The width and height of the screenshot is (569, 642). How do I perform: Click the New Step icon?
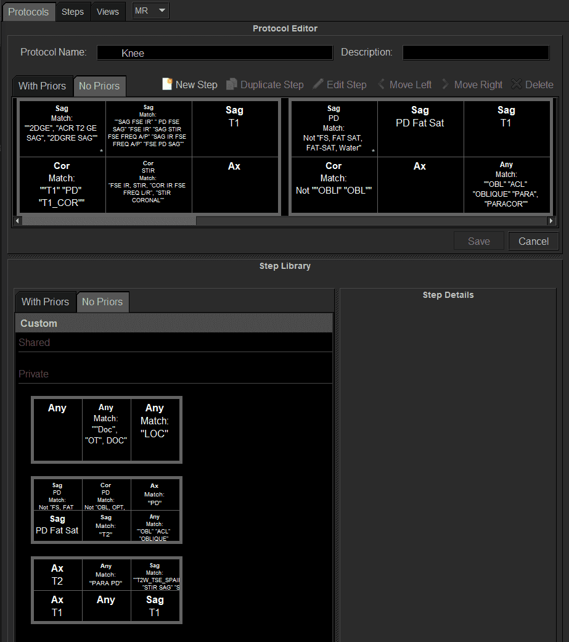click(x=166, y=84)
